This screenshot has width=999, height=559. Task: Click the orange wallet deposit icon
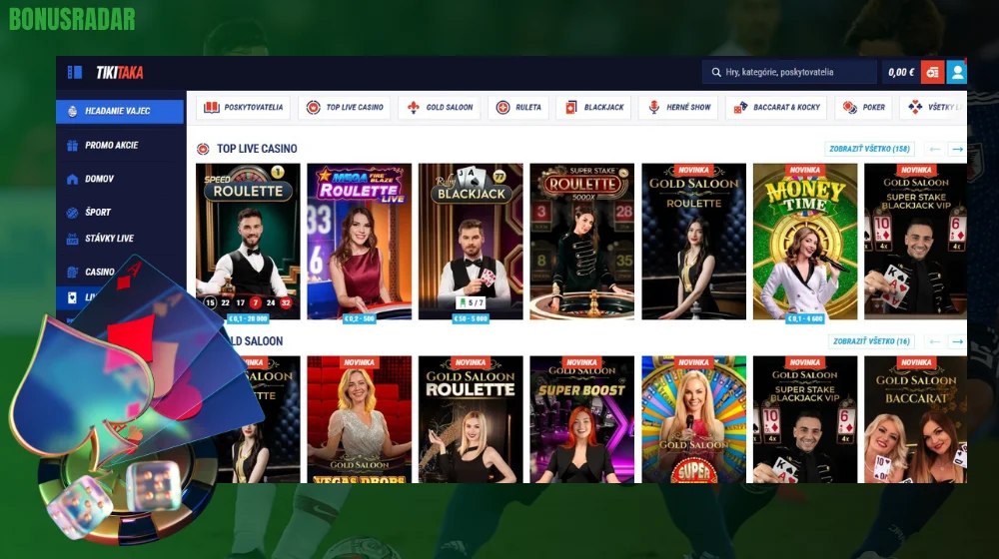pos(932,72)
